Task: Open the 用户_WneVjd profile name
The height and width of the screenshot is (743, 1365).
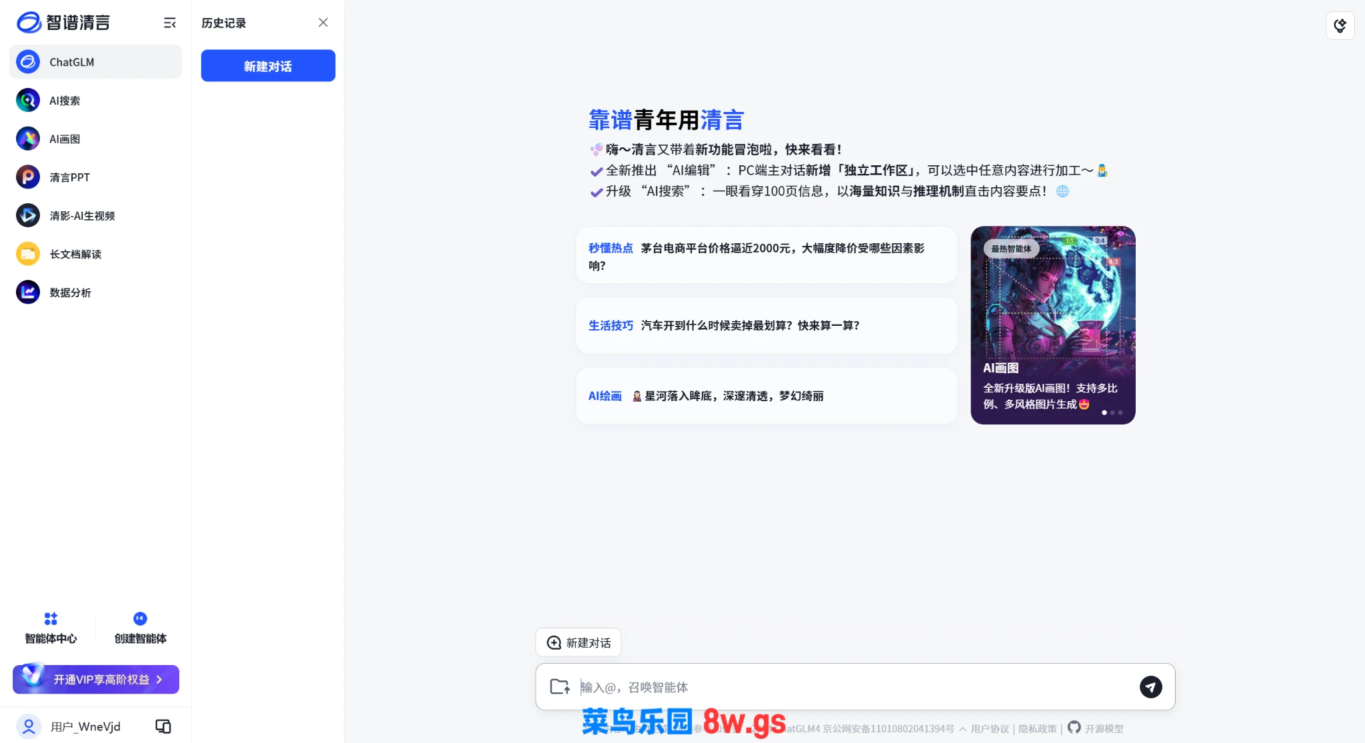Action: point(86,727)
